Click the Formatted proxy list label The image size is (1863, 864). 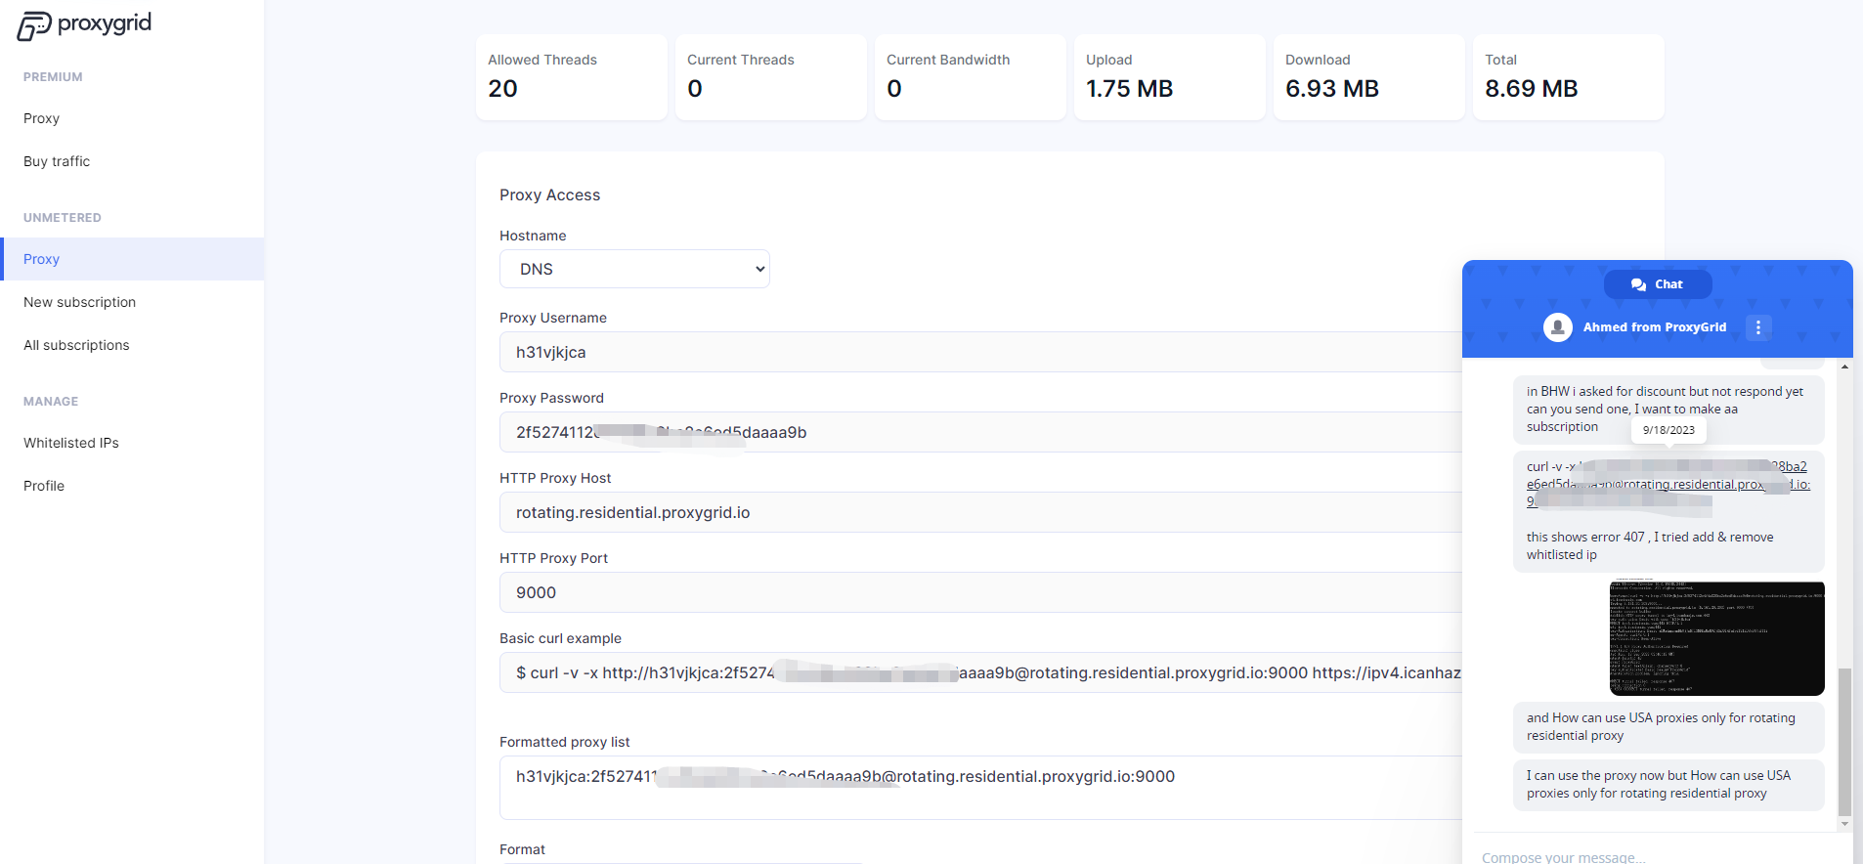point(564,742)
